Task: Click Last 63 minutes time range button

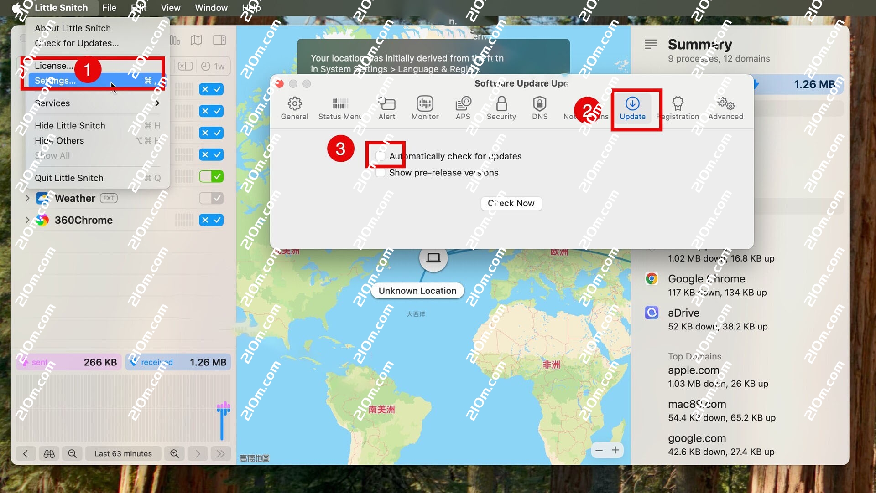Action: [123, 453]
